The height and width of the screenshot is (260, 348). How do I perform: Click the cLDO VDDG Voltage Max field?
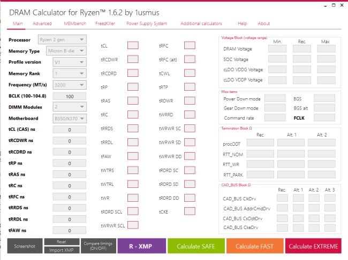coord(326,69)
